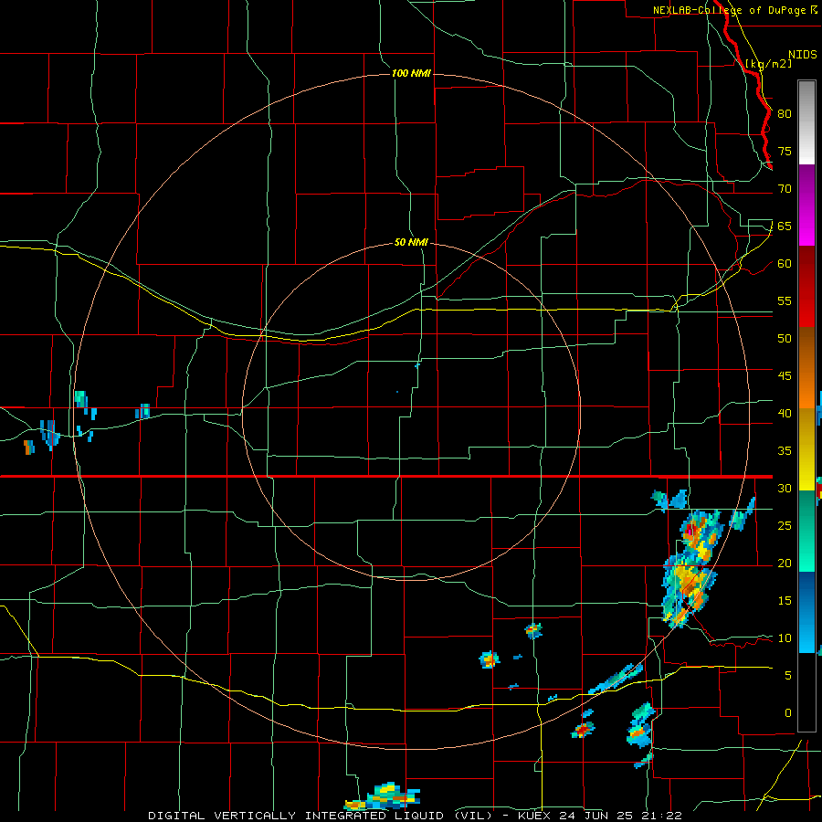This screenshot has width=822, height=822.
Task: Click the 35 value on the color scale
Action: pyautogui.click(x=785, y=451)
